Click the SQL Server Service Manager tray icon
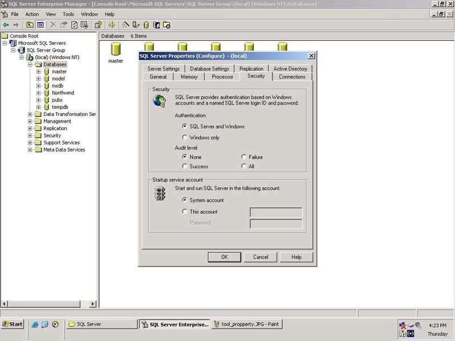 (403, 334)
